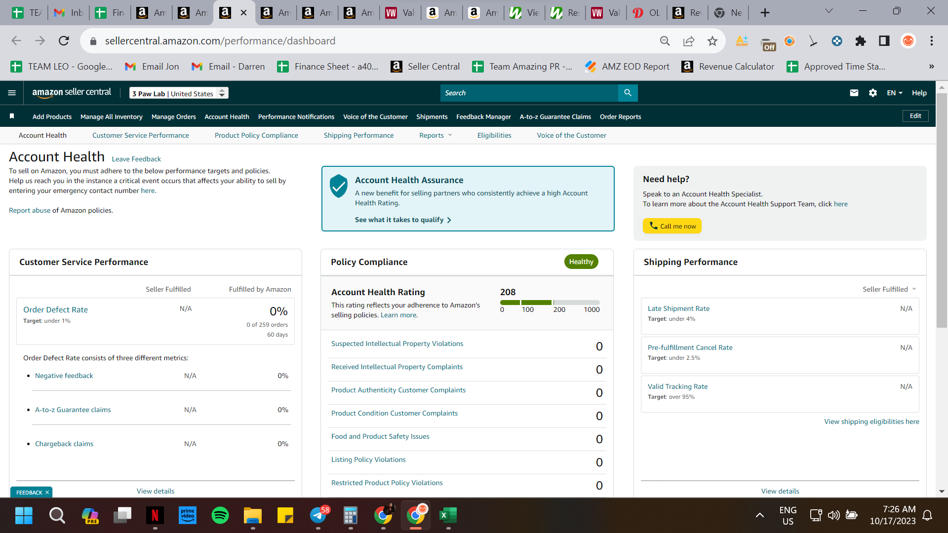Open Netflix from the taskbar
The height and width of the screenshot is (533, 948).
[155, 516]
